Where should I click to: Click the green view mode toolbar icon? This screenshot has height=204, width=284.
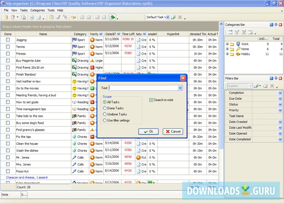(112, 17)
